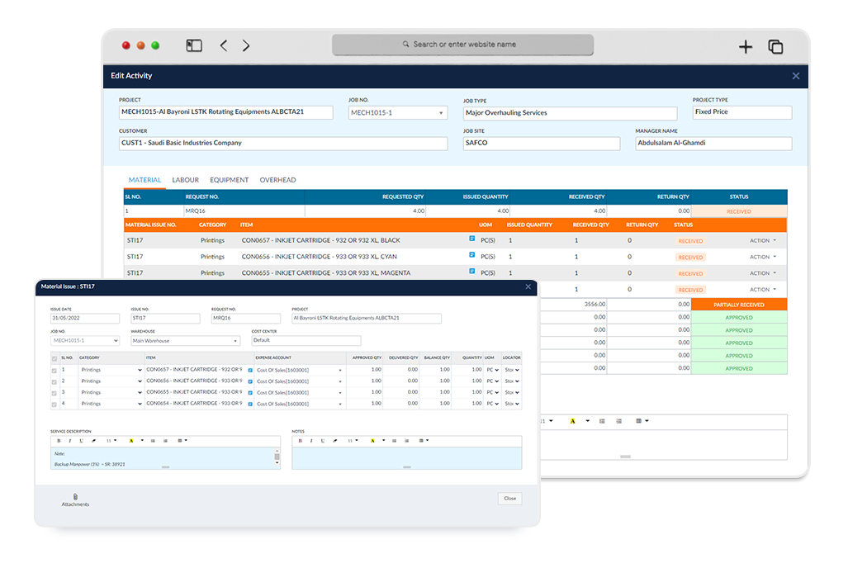Open the Main Warehouse dropdown
867x582 pixels.
pos(185,340)
